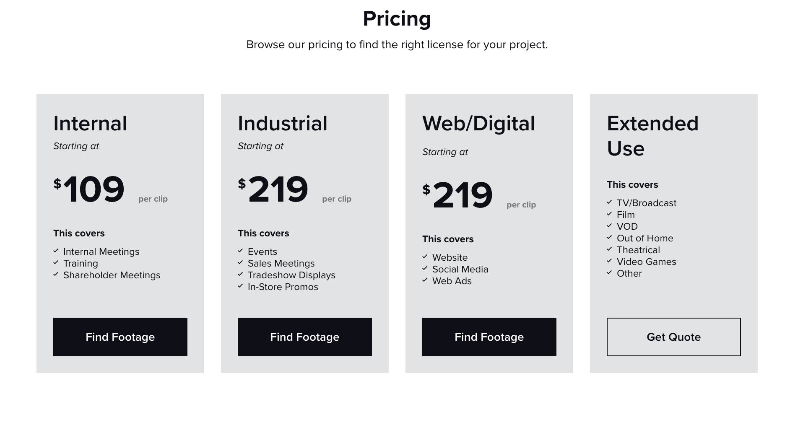
Task: Click the Industrial plan heading
Action: click(282, 124)
